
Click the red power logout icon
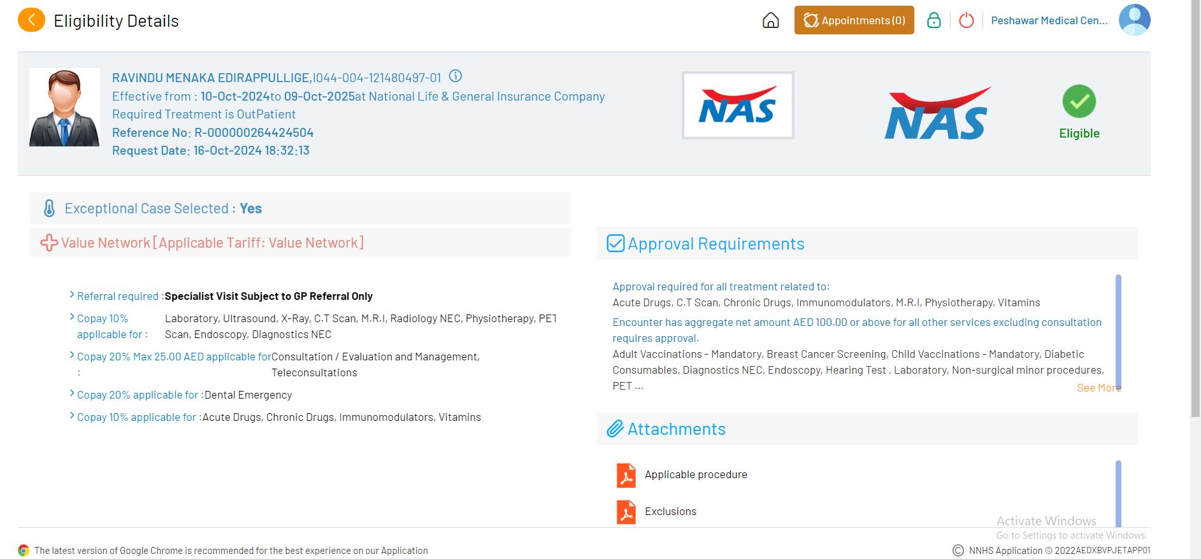coord(967,20)
